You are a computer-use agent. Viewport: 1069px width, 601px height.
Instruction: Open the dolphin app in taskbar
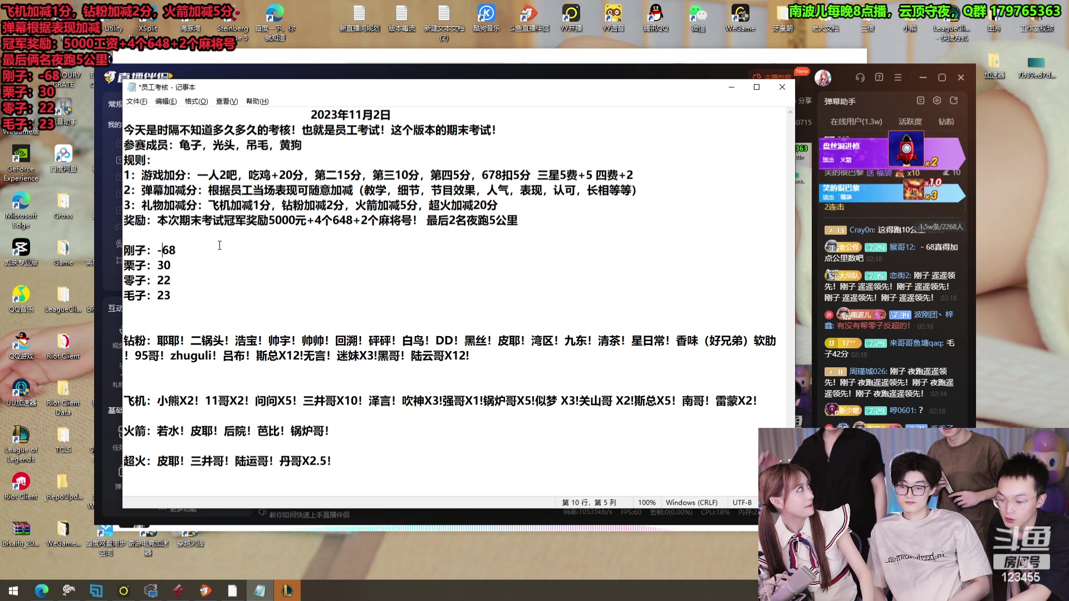[69, 590]
